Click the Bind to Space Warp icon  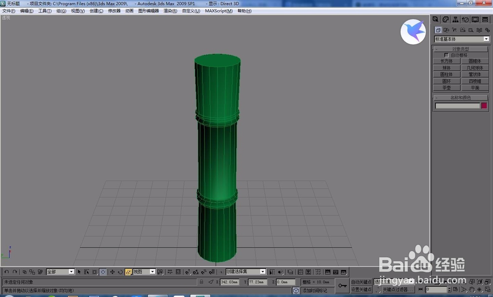tap(40, 272)
